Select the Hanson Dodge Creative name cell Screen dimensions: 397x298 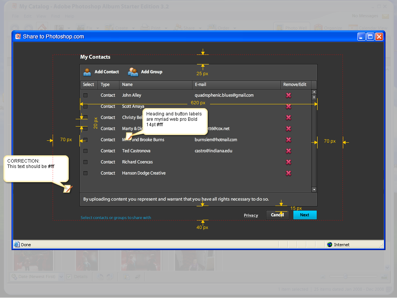(144, 173)
